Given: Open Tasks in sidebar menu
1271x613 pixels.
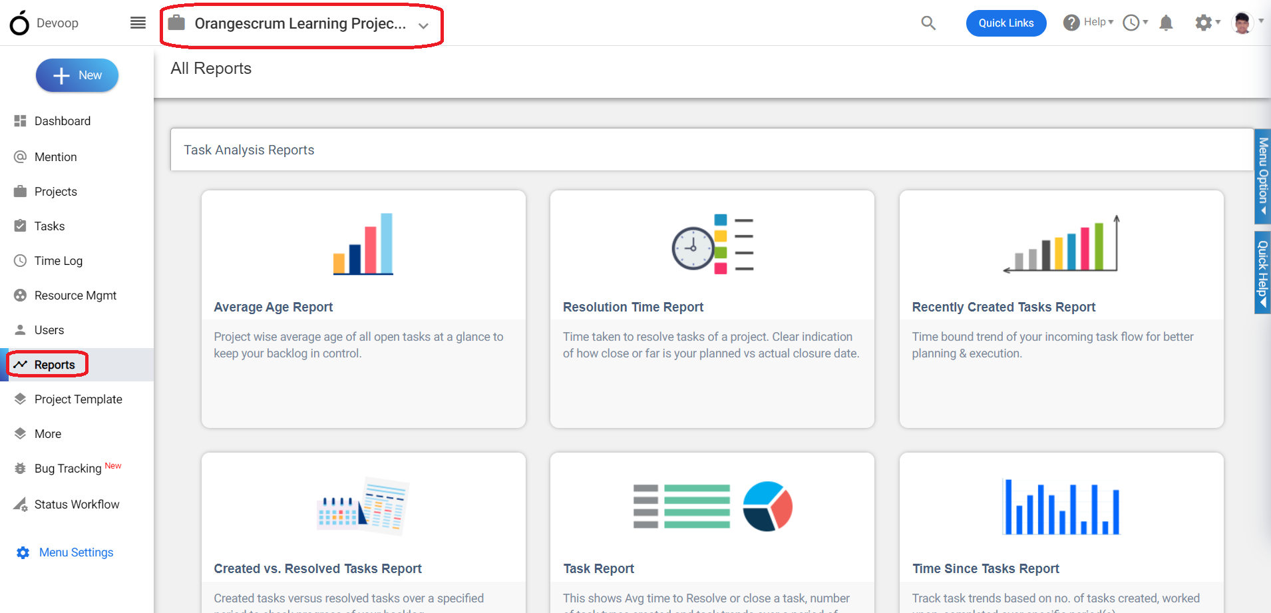Looking at the screenshot, I should click(x=50, y=226).
